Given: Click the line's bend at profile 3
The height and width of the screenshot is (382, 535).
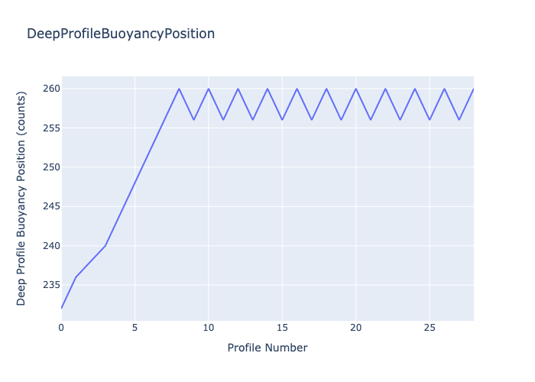Looking at the screenshot, I should coord(105,245).
